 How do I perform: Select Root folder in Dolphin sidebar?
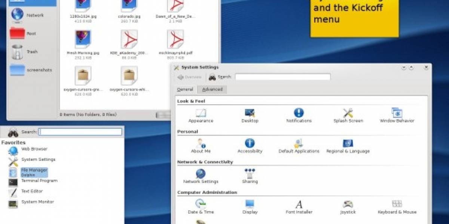[x=23, y=33]
